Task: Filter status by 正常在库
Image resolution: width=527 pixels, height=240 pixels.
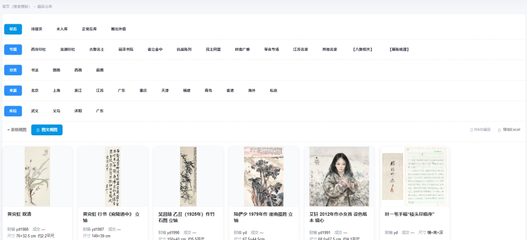Action: 90,29
